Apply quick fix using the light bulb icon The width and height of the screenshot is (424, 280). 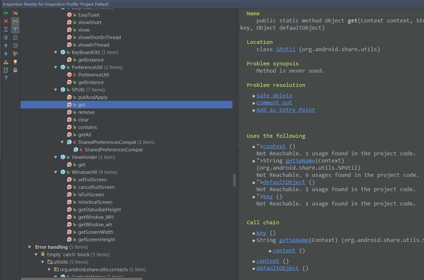click(x=15, y=62)
